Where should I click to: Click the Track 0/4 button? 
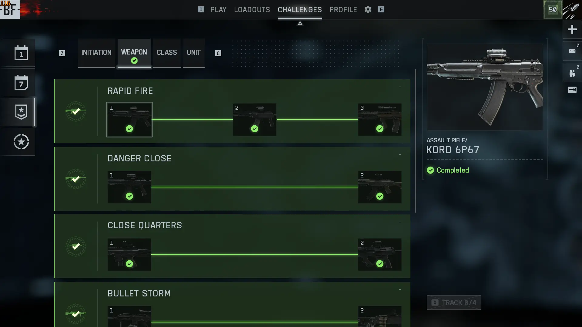point(454,302)
